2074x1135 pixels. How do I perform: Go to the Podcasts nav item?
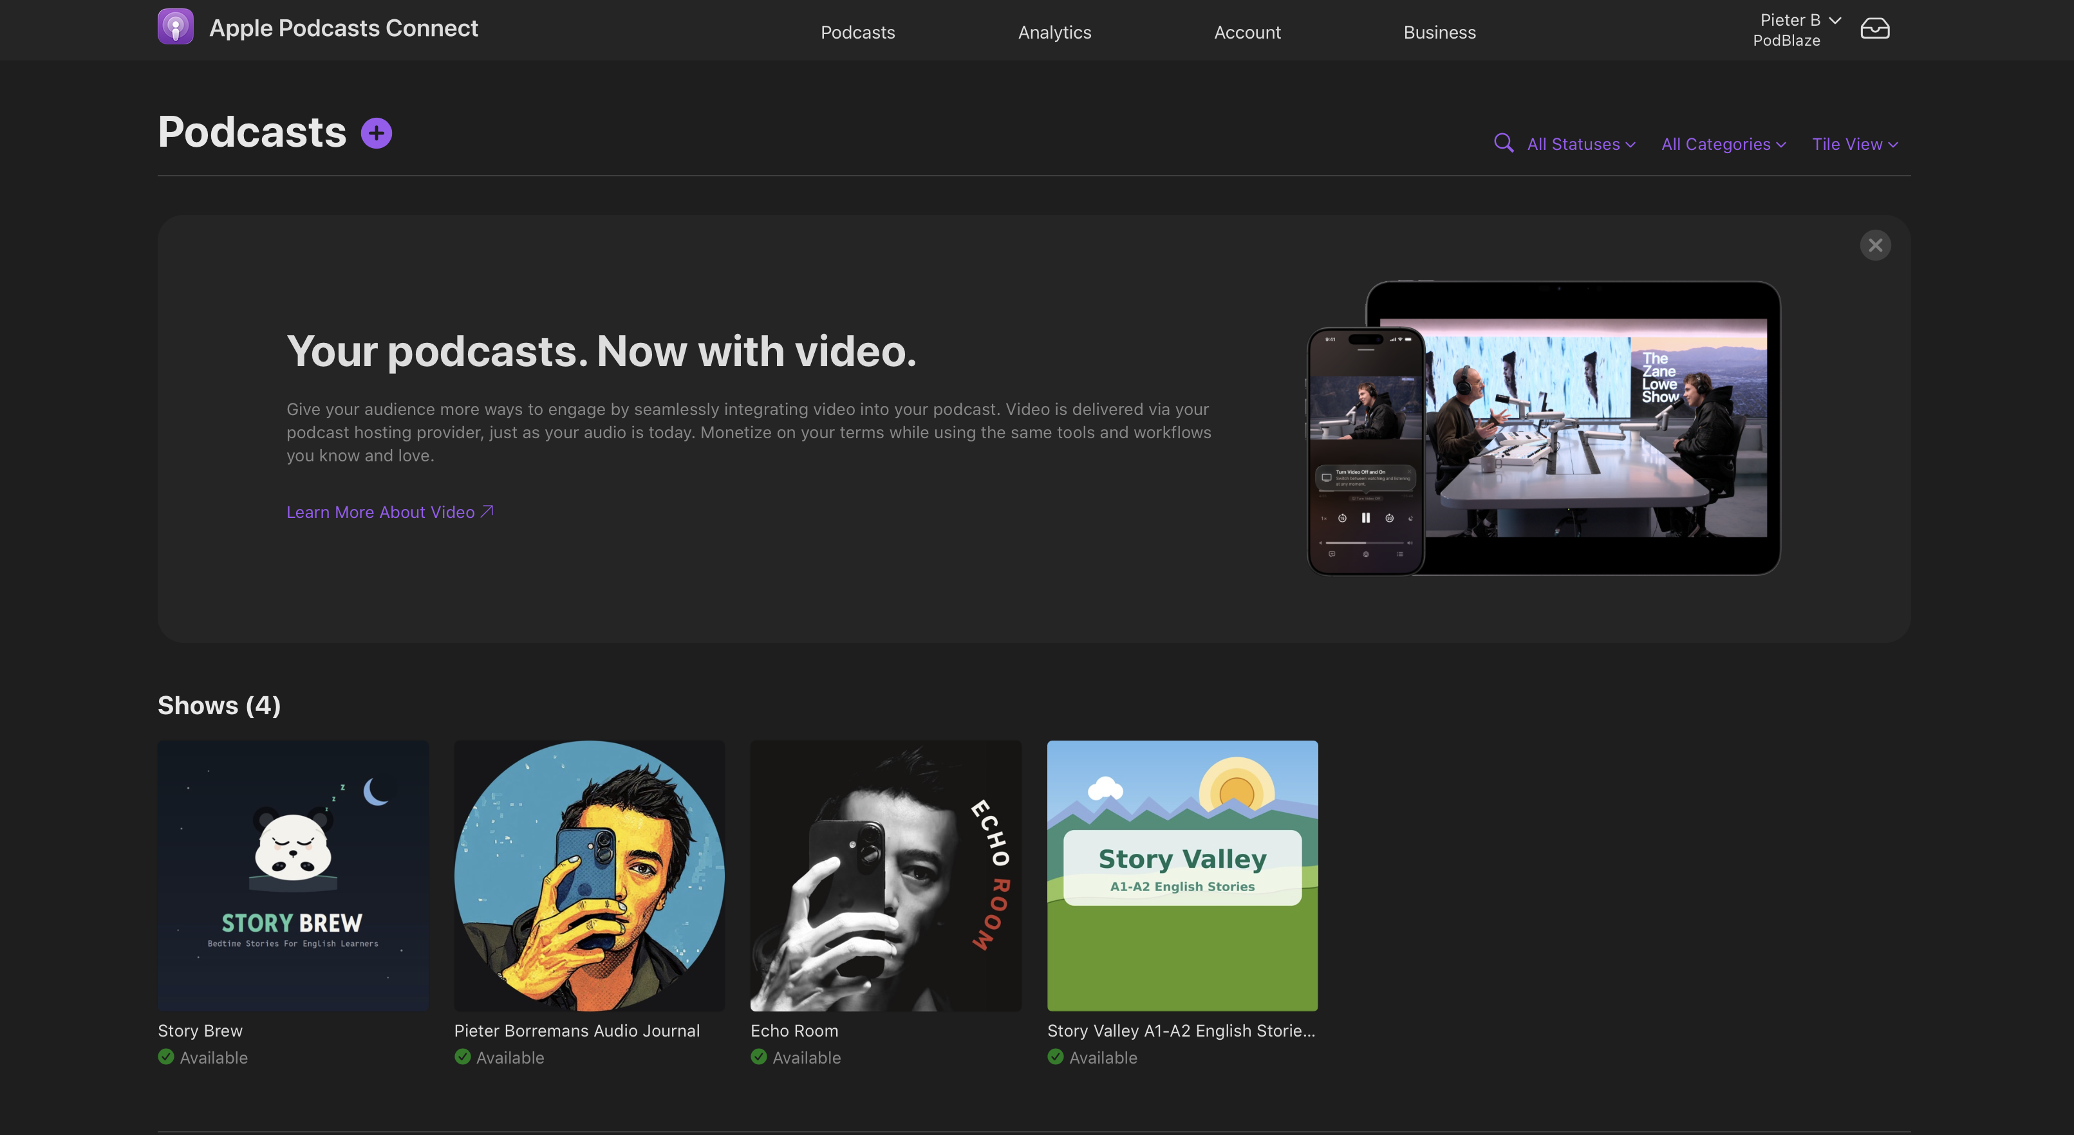coord(857,32)
